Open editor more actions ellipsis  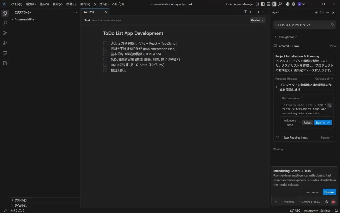coord(264,12)
